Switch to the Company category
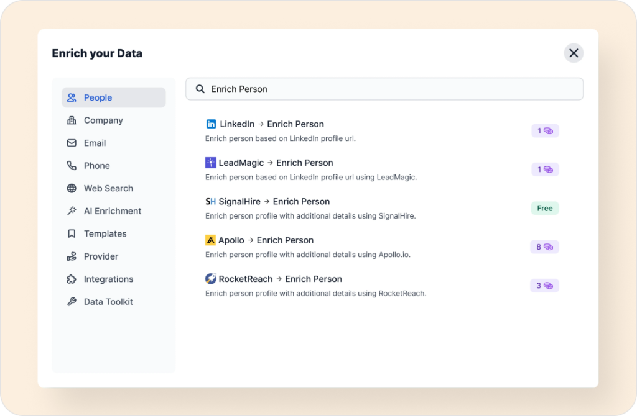637x416 pixels. click(x=103, y=120)
